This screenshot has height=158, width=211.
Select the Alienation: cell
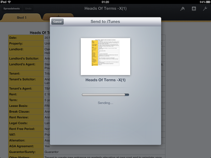click(x=26, y=141)
